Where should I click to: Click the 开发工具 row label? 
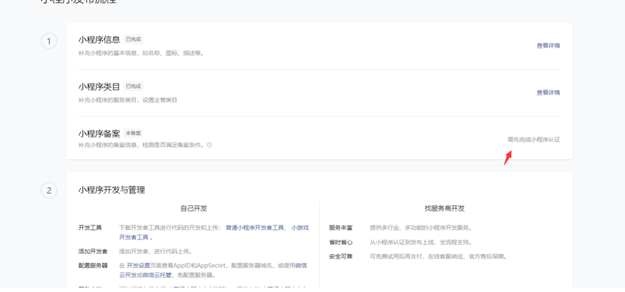(x=90, y=228)
